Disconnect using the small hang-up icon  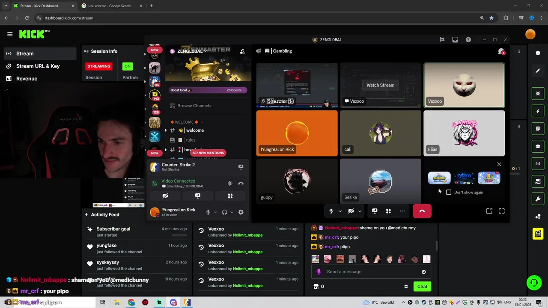pos(241,183)
